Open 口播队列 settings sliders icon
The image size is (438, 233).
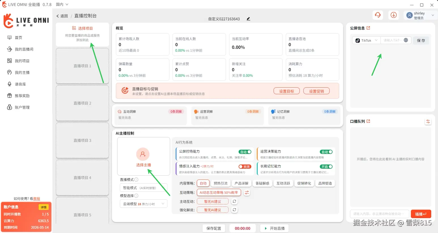428,122
